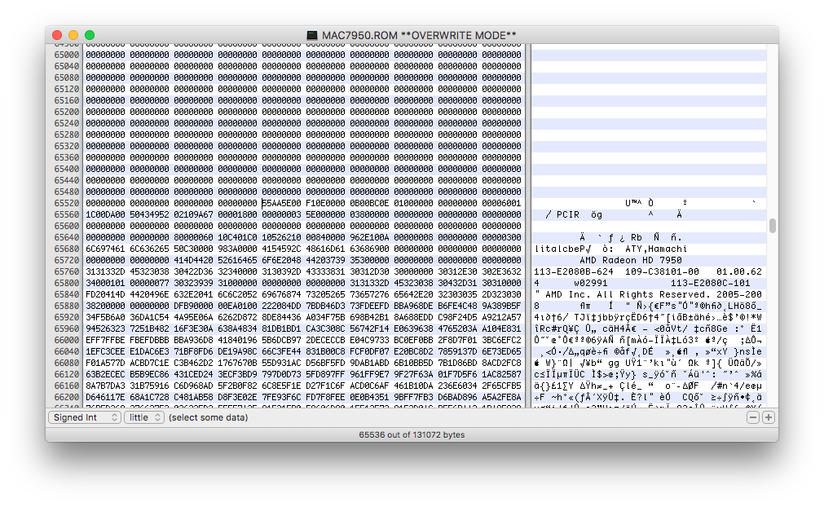Screen dimensions: 824x507
Task: Click the PCIR text in the ASCII column
Action: [567, 214]
